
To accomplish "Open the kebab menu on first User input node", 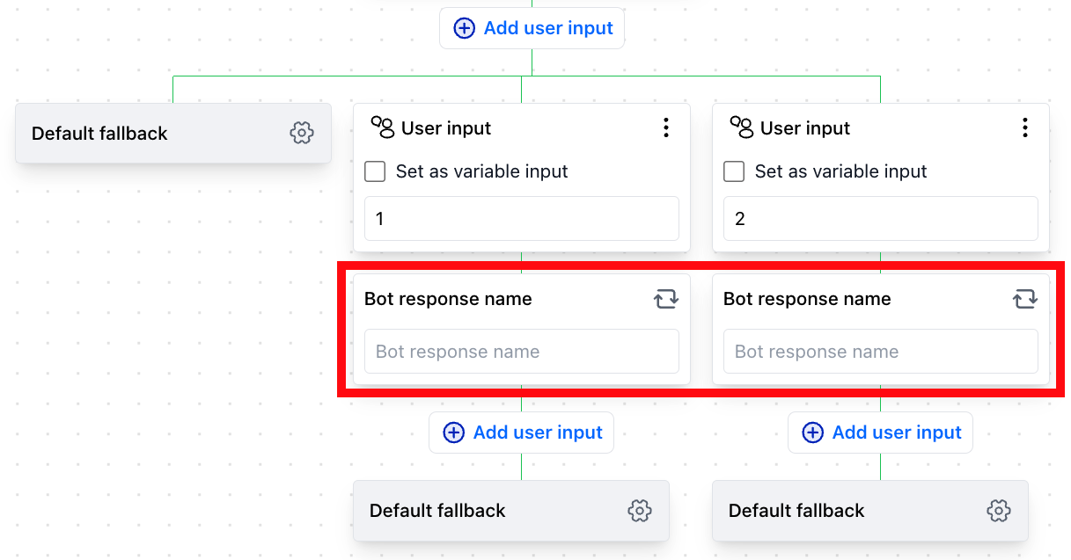I will 666,127.
